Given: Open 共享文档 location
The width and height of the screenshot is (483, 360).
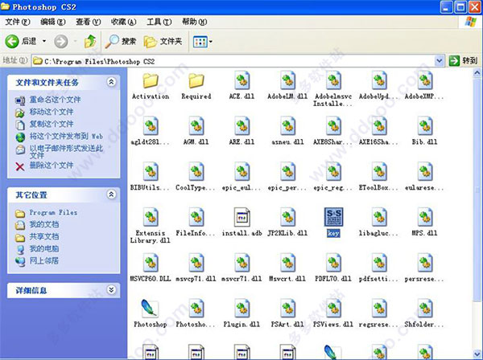Looking at the screenshot, I should [x=44, y=236].
